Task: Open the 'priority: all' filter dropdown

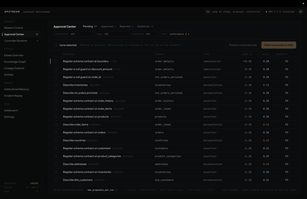Action: [x=144, y=34]
